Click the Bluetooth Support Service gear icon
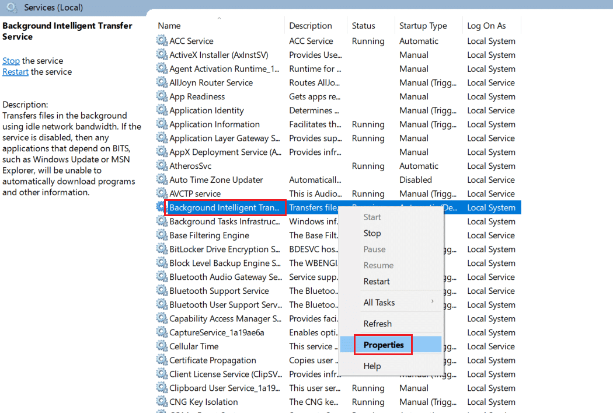This screenshot has height=413, width=613. 161,290
